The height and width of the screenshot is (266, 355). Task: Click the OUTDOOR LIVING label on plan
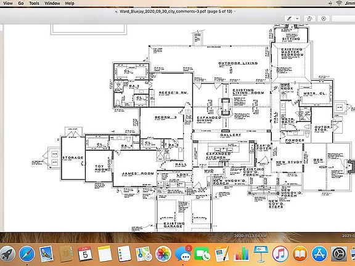pyautogui.click(x=238, y=63)
